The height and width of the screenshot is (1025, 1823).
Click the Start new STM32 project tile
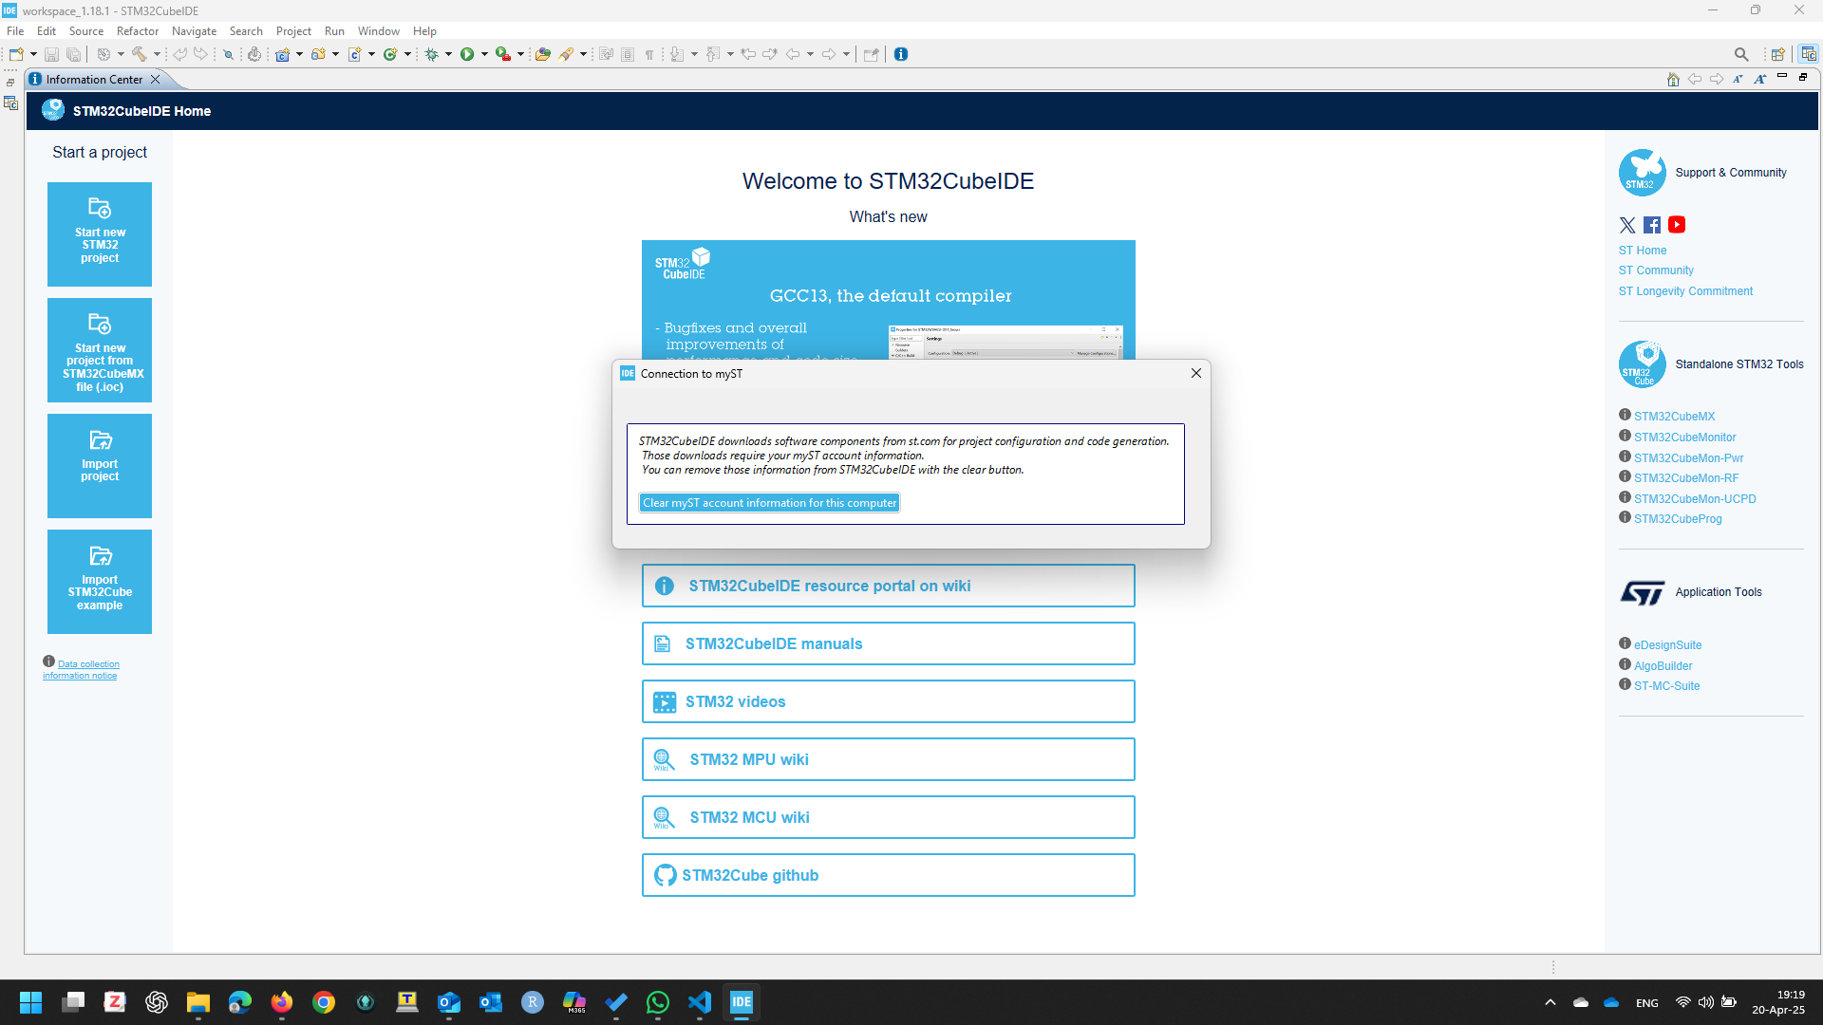click(100, 234)
